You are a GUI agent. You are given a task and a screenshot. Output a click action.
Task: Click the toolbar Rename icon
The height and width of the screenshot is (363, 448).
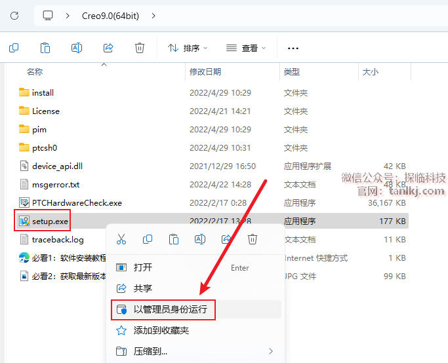pos(77,48)
